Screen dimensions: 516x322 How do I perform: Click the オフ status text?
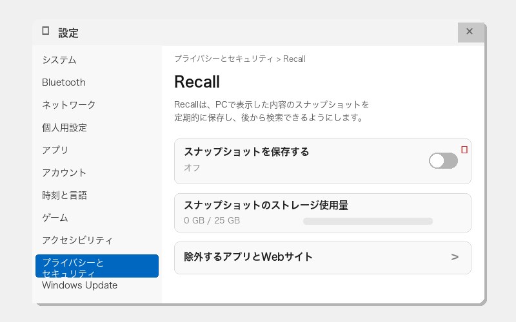click(x=192, y=167)
